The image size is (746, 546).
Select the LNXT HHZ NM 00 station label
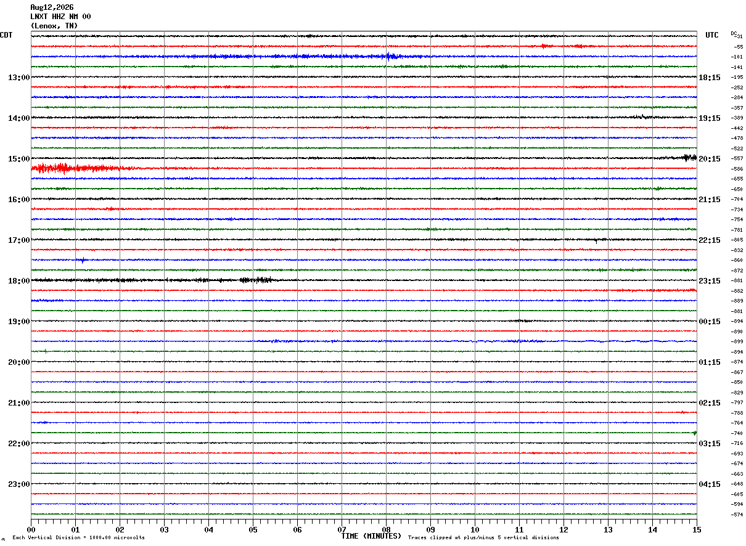click(60, 17)
